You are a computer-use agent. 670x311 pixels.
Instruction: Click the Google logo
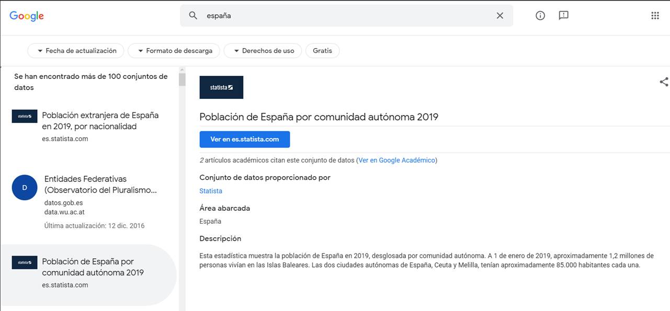27,16
